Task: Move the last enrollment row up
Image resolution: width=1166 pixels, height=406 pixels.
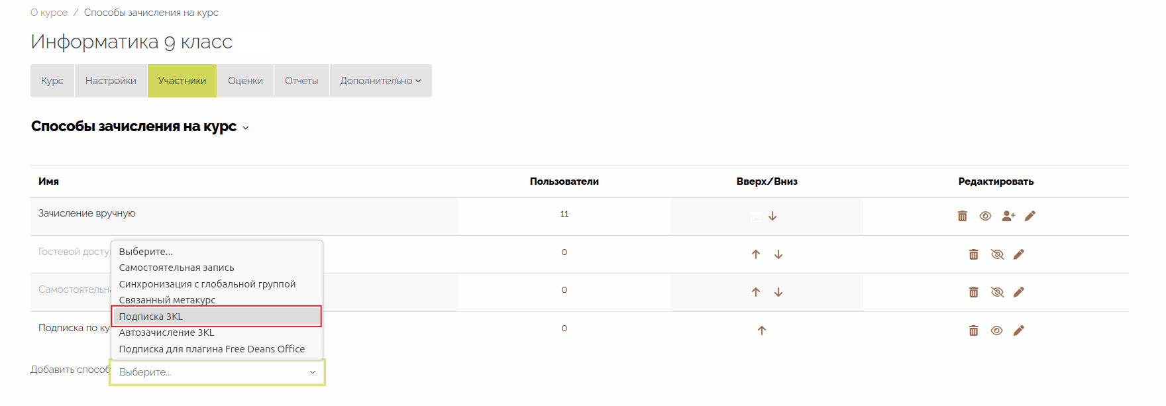Action: (762, 330)
